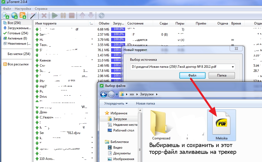The width and height of the screenshot is (262, 162).
Task: Click the Файл button in Новый торрент dialog
Action: (192, 75)
